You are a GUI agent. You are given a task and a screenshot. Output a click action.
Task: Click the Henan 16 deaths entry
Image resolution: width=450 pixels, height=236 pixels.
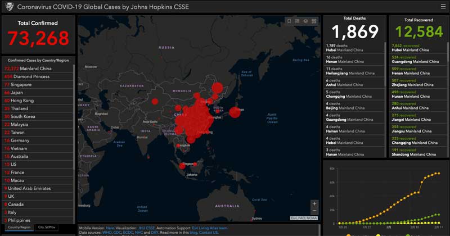[x=354, y=60]
